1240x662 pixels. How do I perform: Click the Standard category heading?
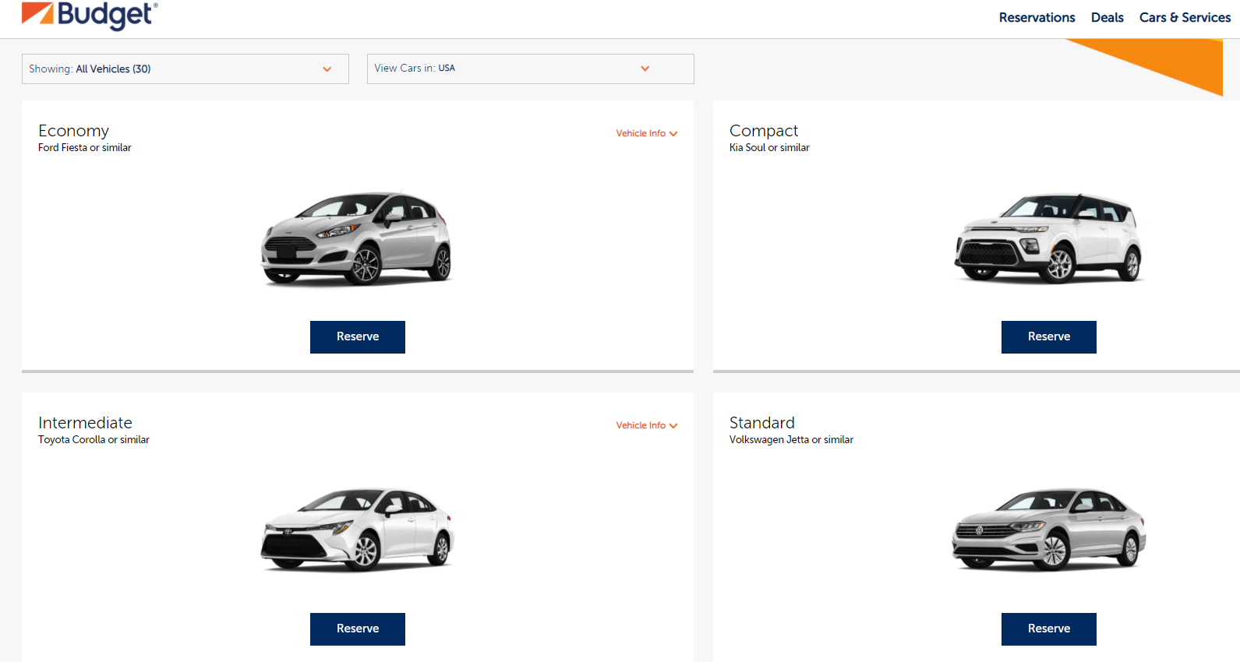click(x=761, y=423)
